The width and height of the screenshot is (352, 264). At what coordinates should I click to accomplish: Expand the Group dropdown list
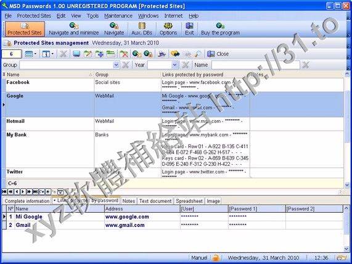point(116,65)
